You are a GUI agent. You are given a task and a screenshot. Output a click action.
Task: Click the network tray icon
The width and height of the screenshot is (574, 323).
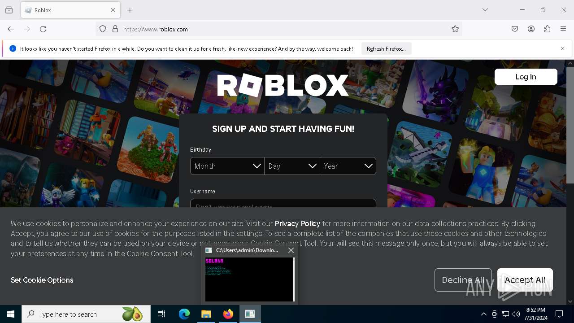click(x=505, y=314)
